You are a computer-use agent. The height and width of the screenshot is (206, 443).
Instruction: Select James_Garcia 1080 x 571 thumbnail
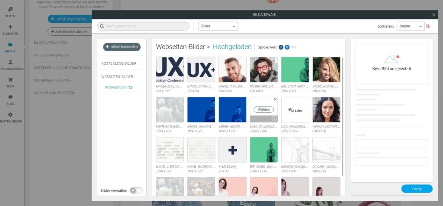(201, 110)
